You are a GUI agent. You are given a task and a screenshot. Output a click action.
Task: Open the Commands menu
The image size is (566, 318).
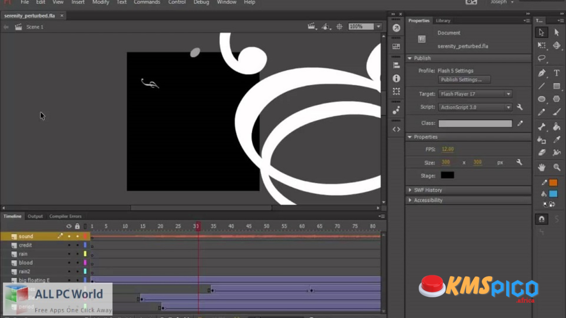click(x=147, y=2)
